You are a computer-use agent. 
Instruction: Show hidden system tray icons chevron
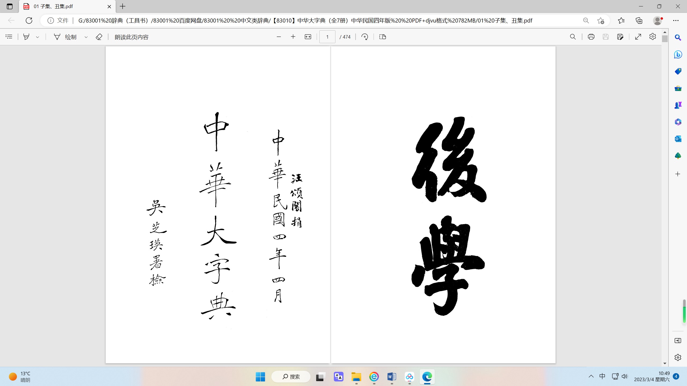(x=591, y=376)
